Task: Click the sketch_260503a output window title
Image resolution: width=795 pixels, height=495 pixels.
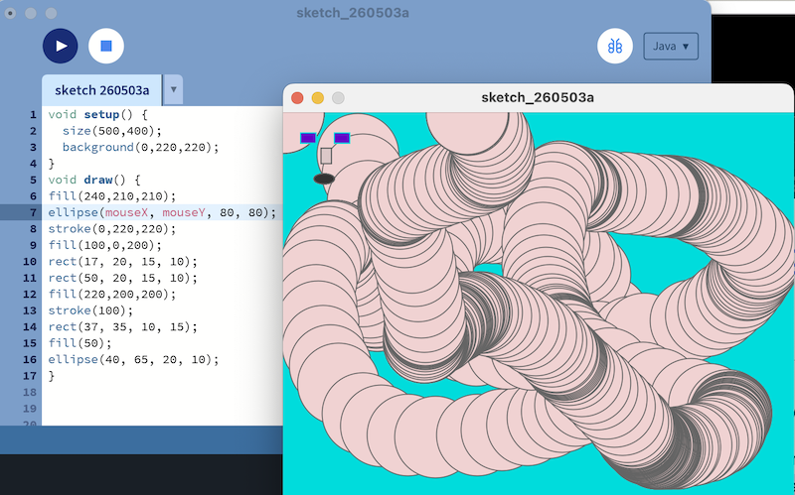Action: (538, 97)
